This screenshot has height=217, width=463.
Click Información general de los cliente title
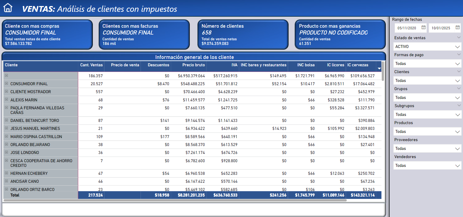click(x=194, y=57)
